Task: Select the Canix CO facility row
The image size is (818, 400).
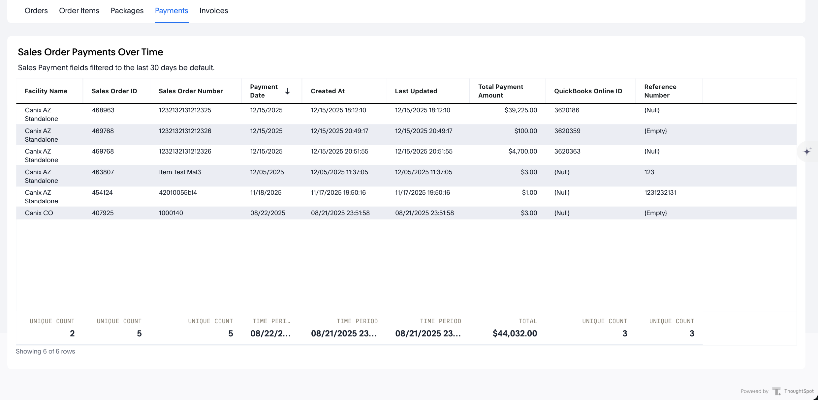Action: [39, 213]
